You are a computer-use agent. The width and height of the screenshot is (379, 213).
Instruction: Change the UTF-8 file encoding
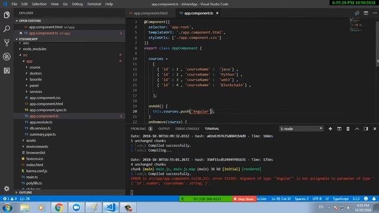click(317, 199)
